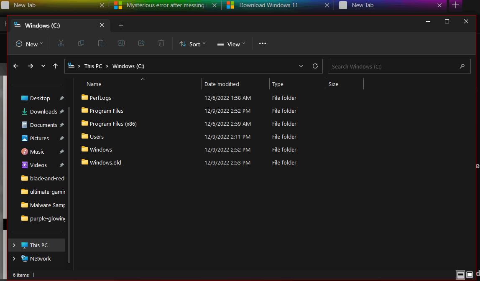Click Windows (C:) in breadcrumb path
Image resolution: width=480 pixels, height=281 pixels.
(128, 66)
